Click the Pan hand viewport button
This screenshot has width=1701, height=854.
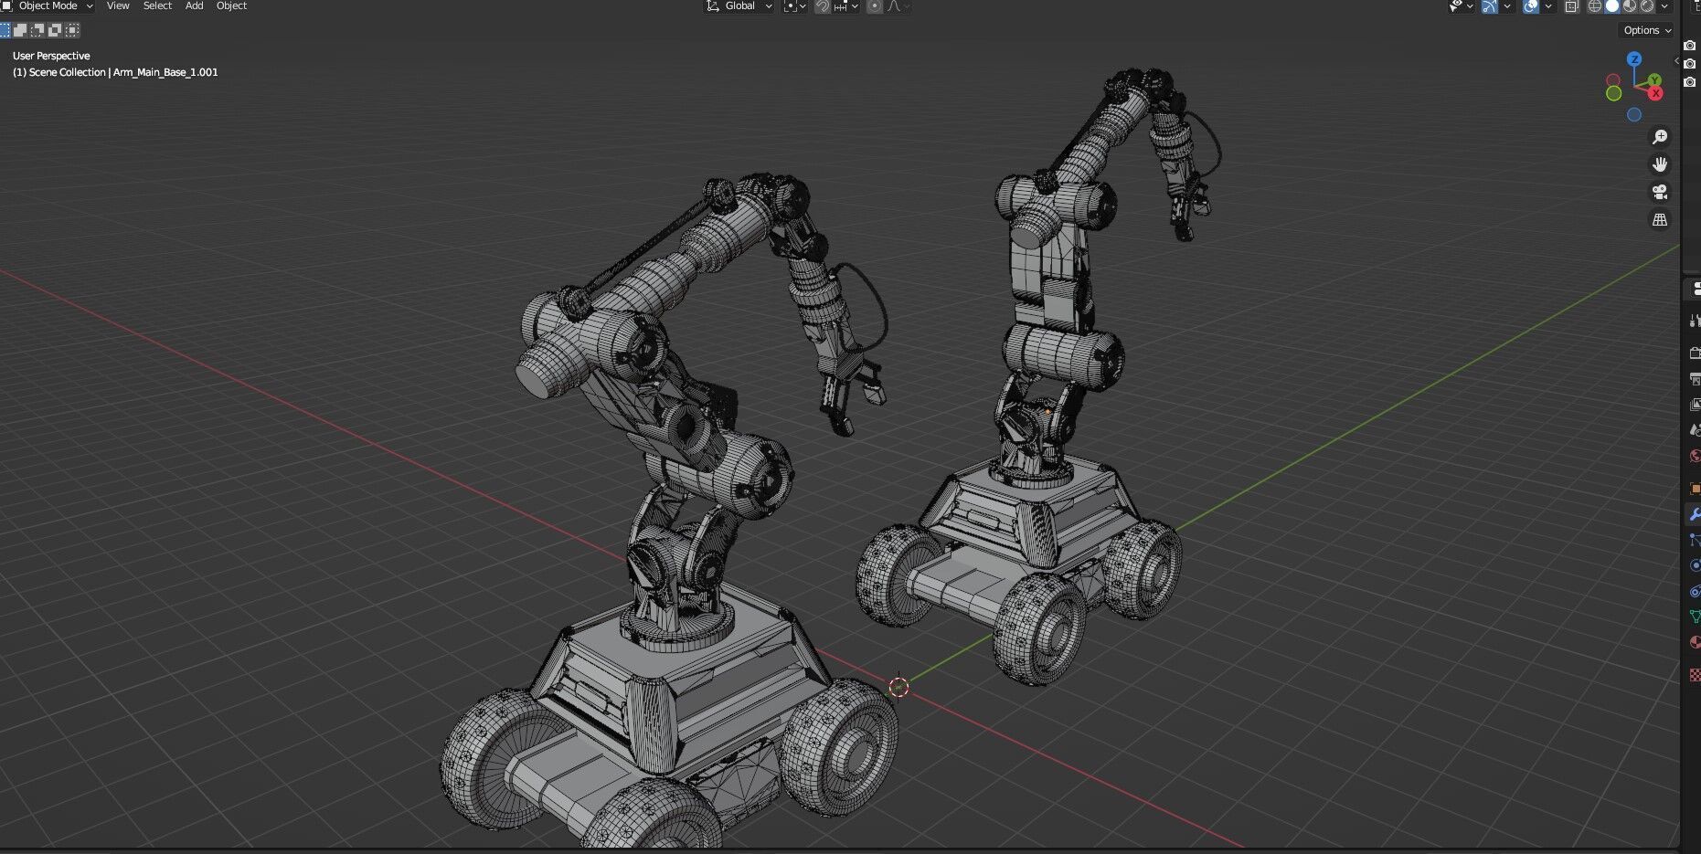coord(1660,164)
